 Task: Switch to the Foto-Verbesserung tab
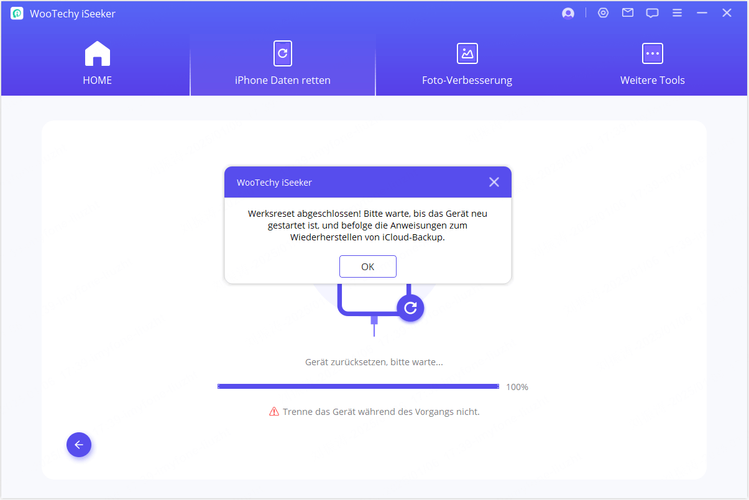[467, 65]
